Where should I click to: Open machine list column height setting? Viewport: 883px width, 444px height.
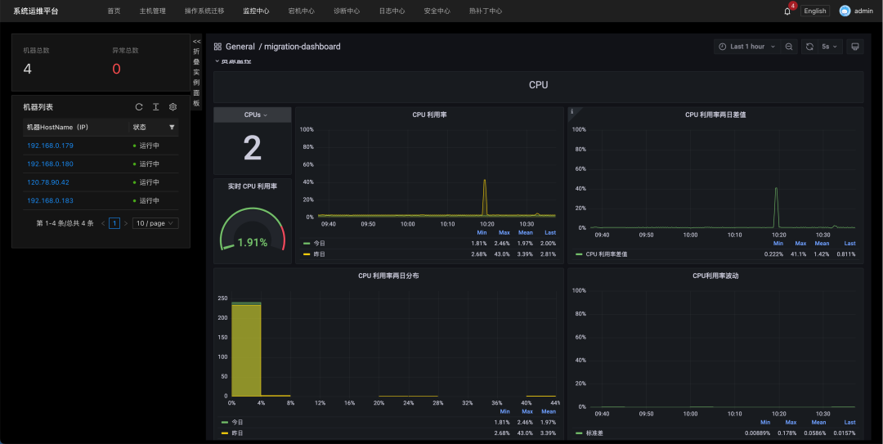pos(156,107)
